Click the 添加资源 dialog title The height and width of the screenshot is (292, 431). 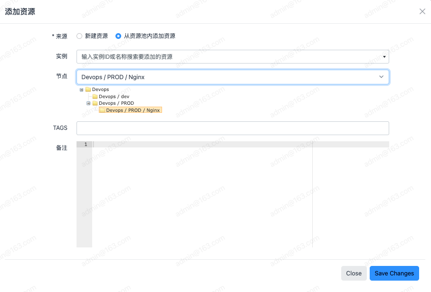(20, 11)
